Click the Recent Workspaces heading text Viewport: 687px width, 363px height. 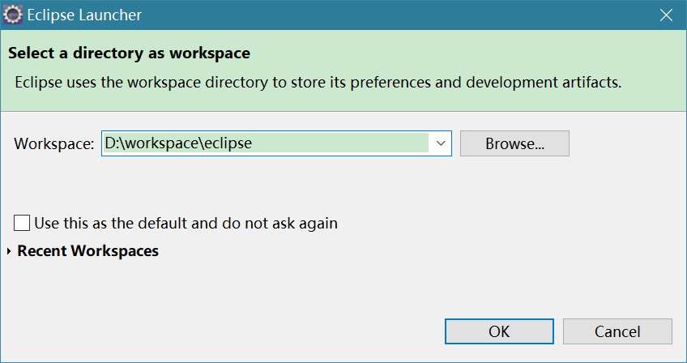(x=87, y=251)
